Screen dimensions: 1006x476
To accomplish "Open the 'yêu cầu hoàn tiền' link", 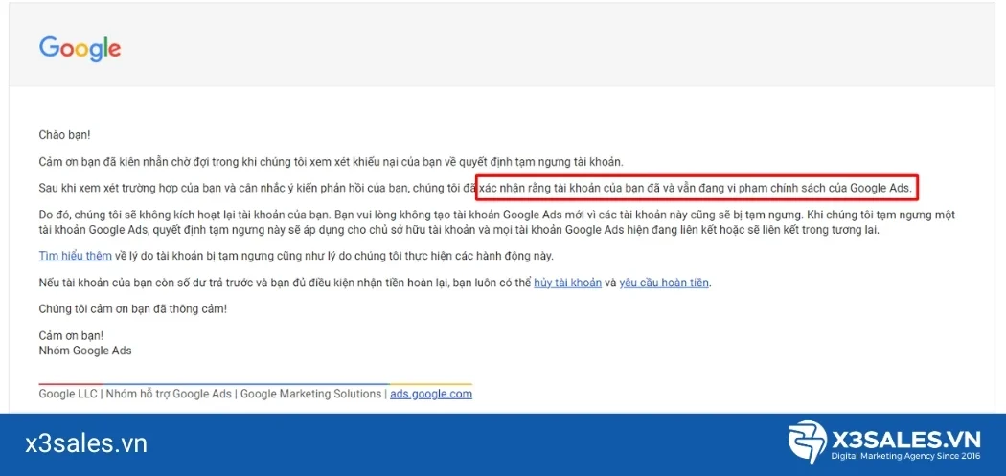I will tap(664, 283).
